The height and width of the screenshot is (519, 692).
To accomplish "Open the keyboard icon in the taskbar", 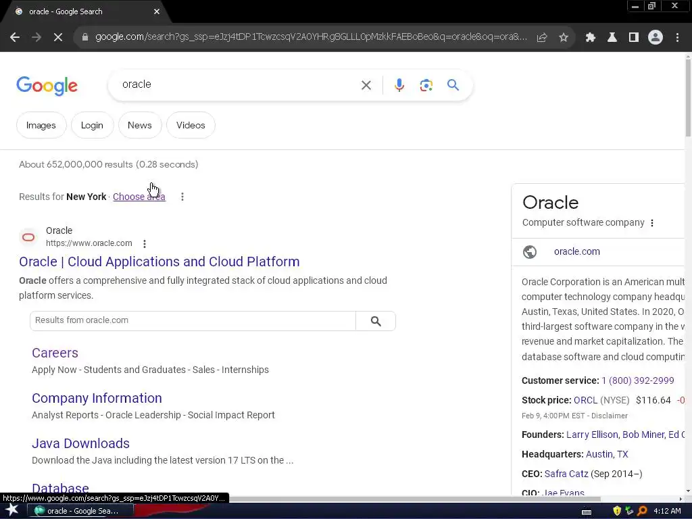I will 587,512.
